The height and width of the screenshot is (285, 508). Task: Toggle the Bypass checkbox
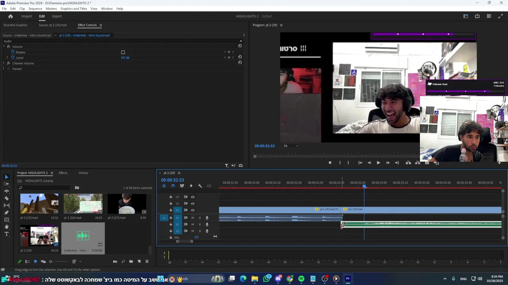point(123,52)
